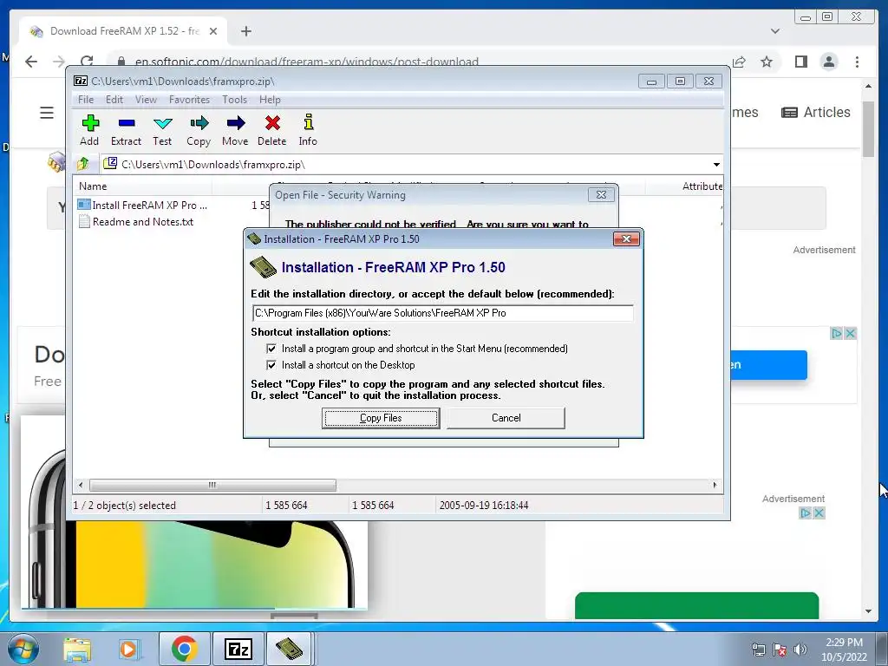Open a new Chrome tab
Screen dimensions: 888x666
[245, 31]
